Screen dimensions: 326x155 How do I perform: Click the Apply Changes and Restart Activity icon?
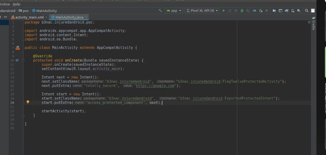pyautogui.click(x=230, y=11)
